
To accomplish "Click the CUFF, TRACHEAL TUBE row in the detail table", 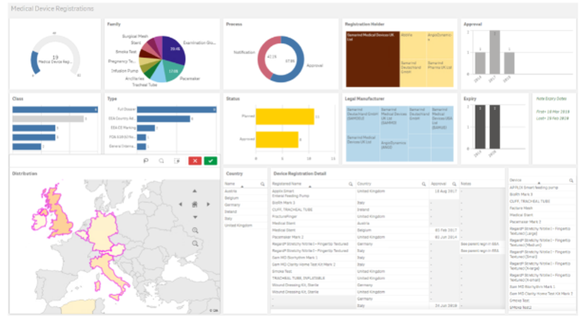I will pos(388,210).
